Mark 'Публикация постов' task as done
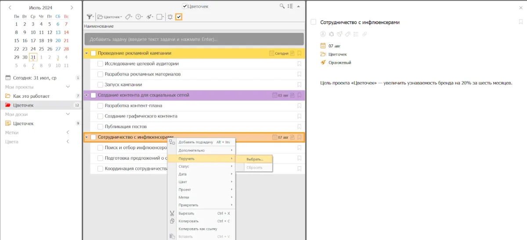527x240 pixels. pos(100,127)
